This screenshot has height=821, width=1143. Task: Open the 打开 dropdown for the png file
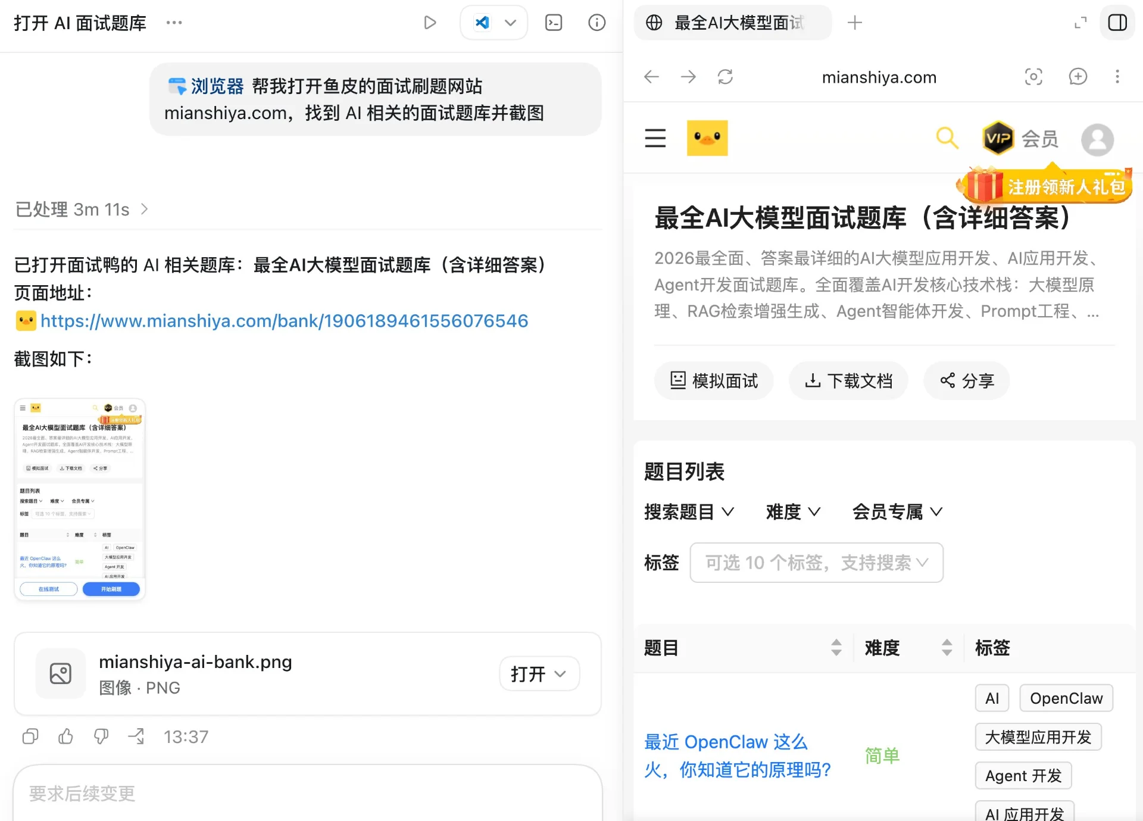click(539, 673)
